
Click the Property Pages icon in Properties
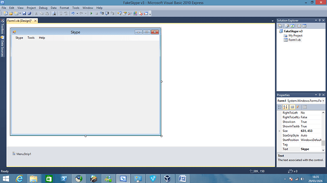(x=304, y=107)
